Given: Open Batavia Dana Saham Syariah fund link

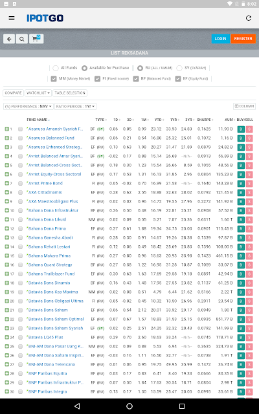Looking at the screenshot, I should click(x=56, y=328).
